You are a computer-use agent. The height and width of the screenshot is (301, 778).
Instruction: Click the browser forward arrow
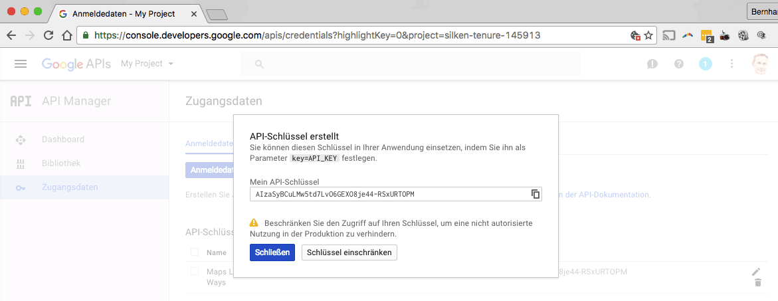(30, 35)
